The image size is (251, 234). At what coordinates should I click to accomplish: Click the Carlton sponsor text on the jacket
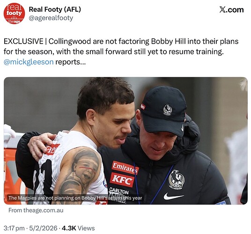(119, 191)
